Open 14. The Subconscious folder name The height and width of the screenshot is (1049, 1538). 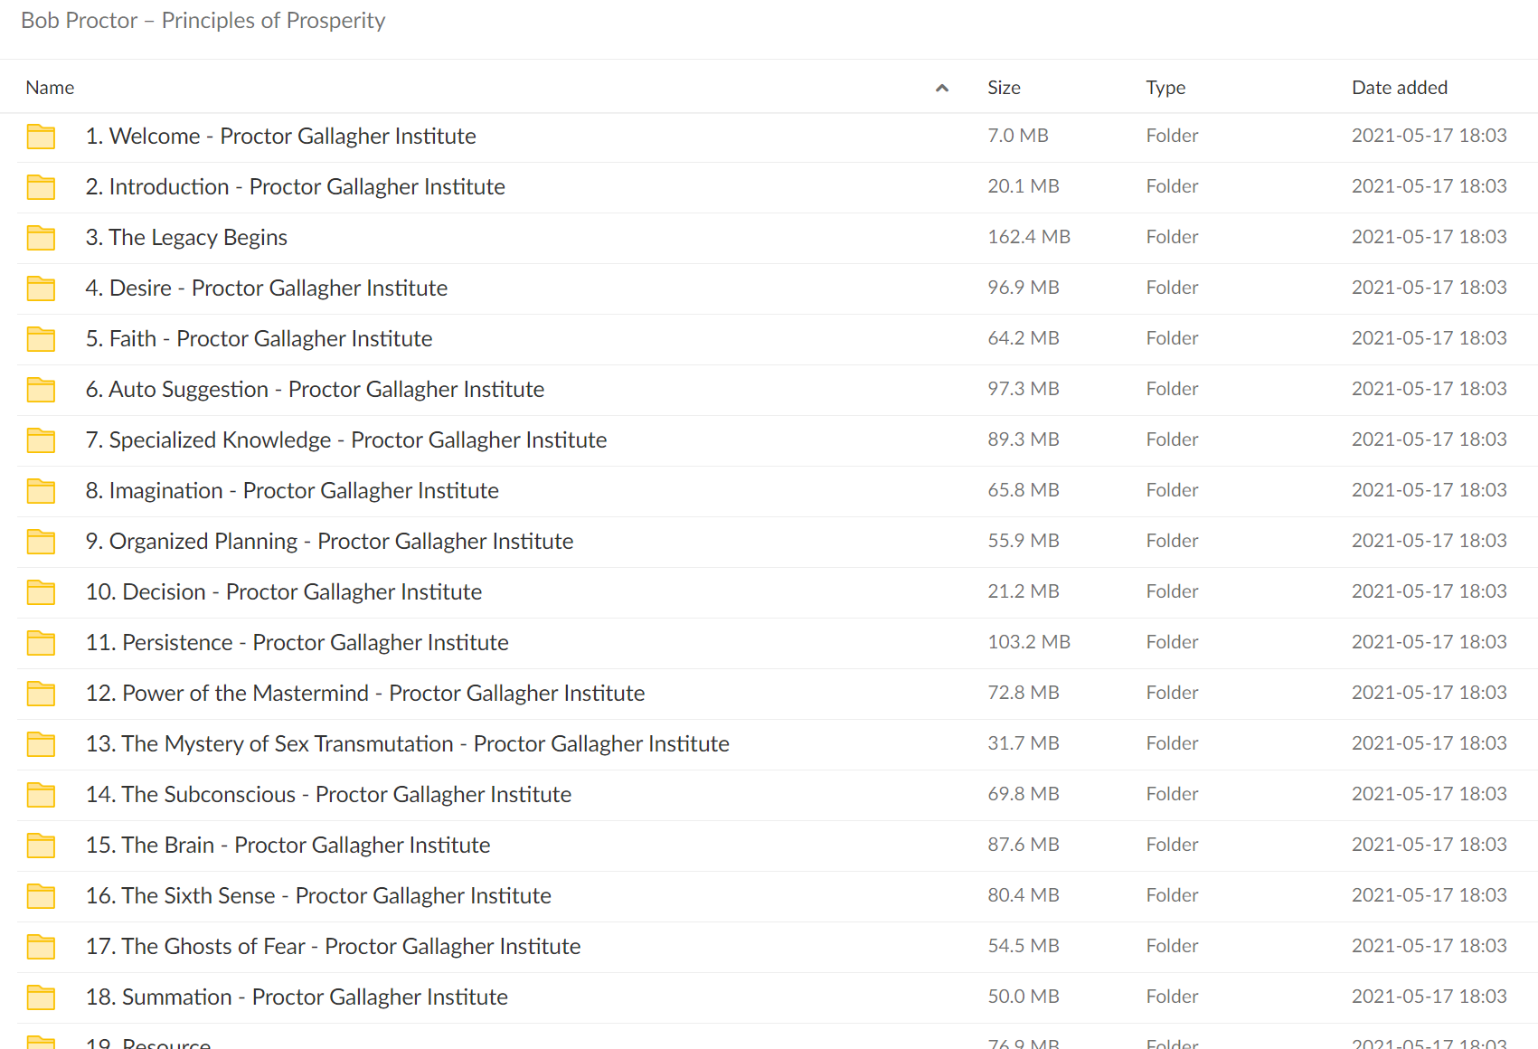328,794
